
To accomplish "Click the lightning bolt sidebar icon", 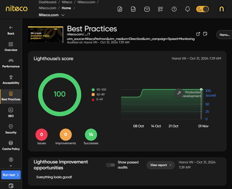I will [x=11, y=160].
